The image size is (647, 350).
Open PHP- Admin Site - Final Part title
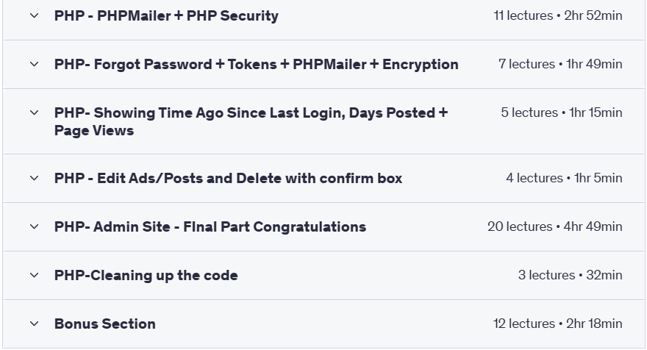210,226
